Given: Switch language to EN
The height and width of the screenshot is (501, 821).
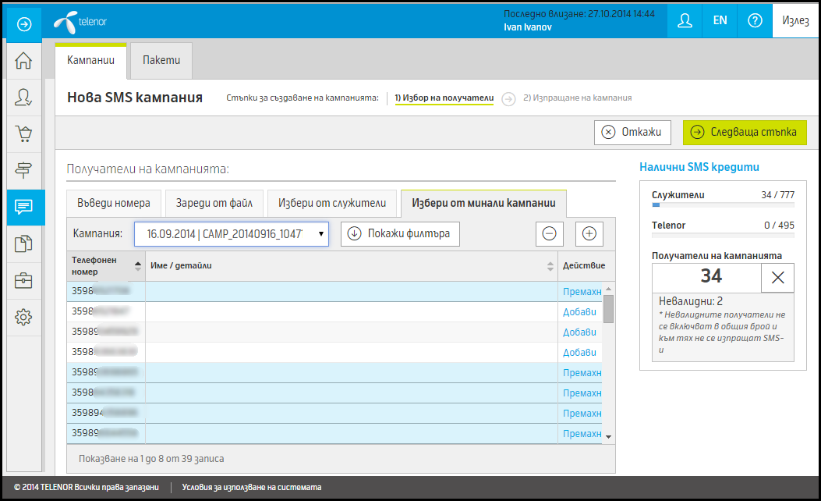Looking at the screenshot, I should tap(720, 21).
